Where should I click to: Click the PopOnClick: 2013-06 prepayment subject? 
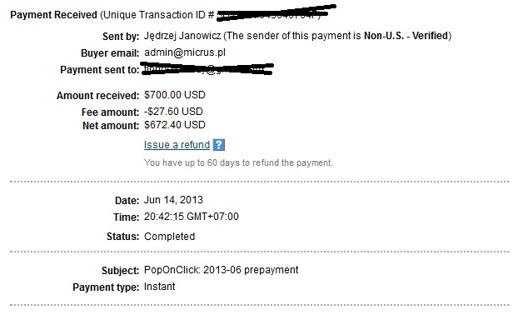(x=221, y=270)
